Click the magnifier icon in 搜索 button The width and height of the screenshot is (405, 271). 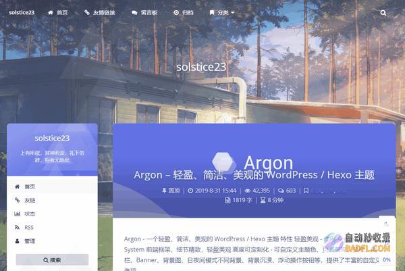point(46,260)
